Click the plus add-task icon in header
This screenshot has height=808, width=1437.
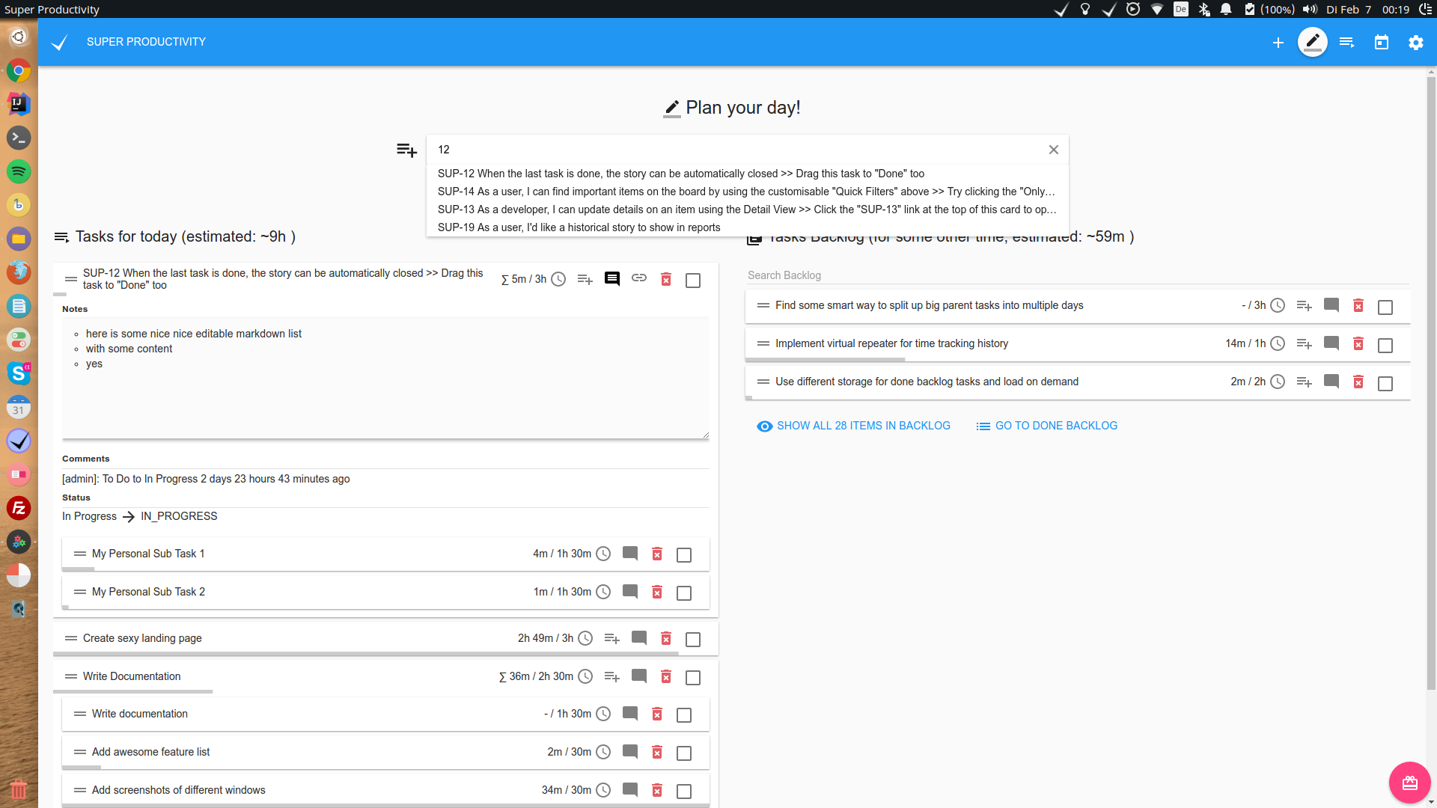pyautogui.click(x=1278, y=43)
